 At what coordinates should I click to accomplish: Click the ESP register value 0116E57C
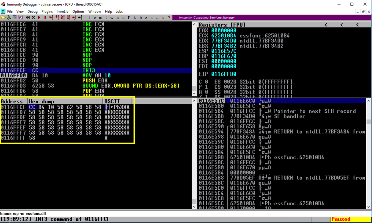click(224, 51)
